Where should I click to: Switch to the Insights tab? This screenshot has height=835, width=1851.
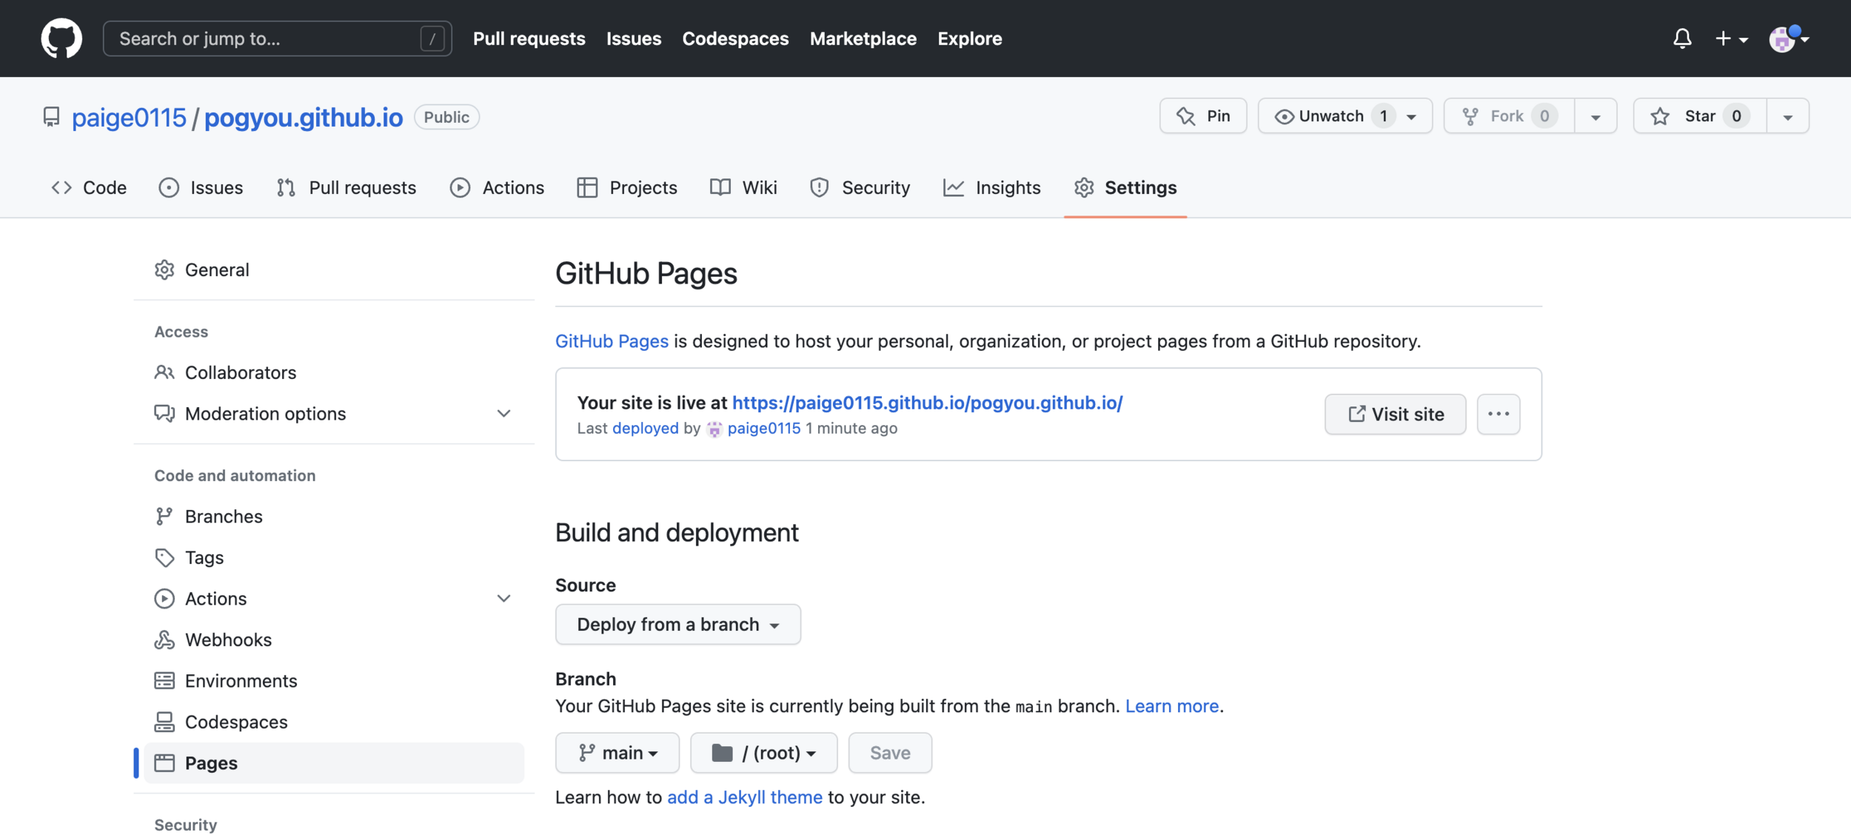pos(991,188)
